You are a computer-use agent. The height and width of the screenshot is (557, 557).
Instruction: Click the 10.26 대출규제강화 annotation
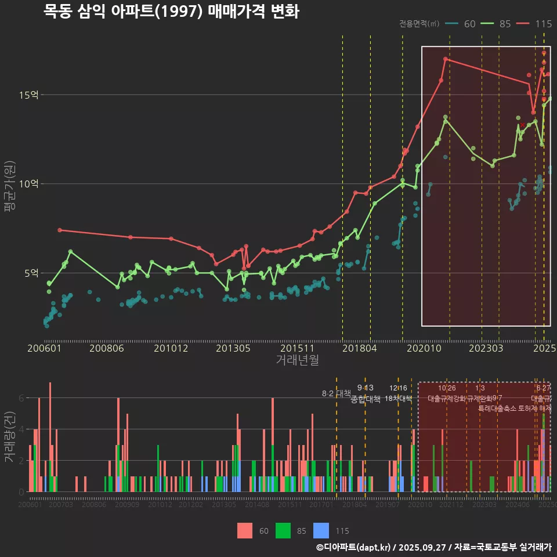tap(447, 394)
